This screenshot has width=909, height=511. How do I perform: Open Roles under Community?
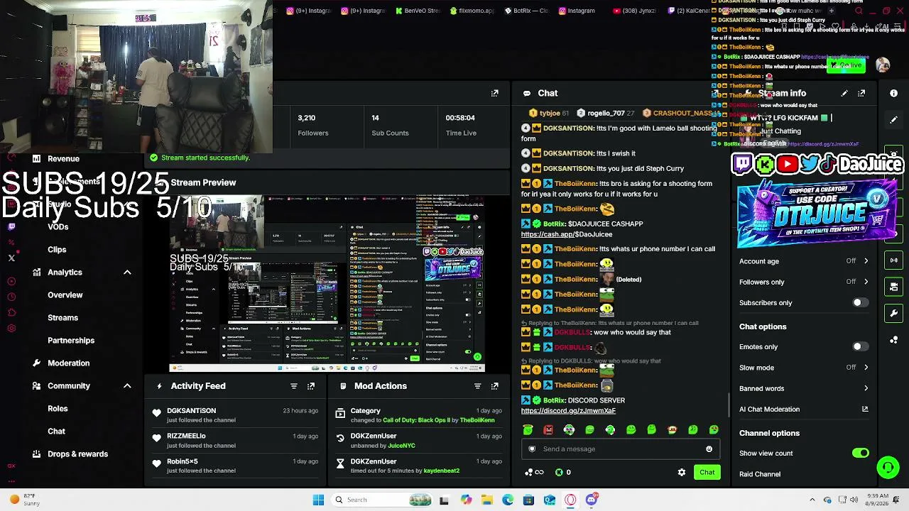[x=58, y=409]
